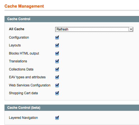
Task: Click the Web Services Configuration label
Action: tap(30, 85)
